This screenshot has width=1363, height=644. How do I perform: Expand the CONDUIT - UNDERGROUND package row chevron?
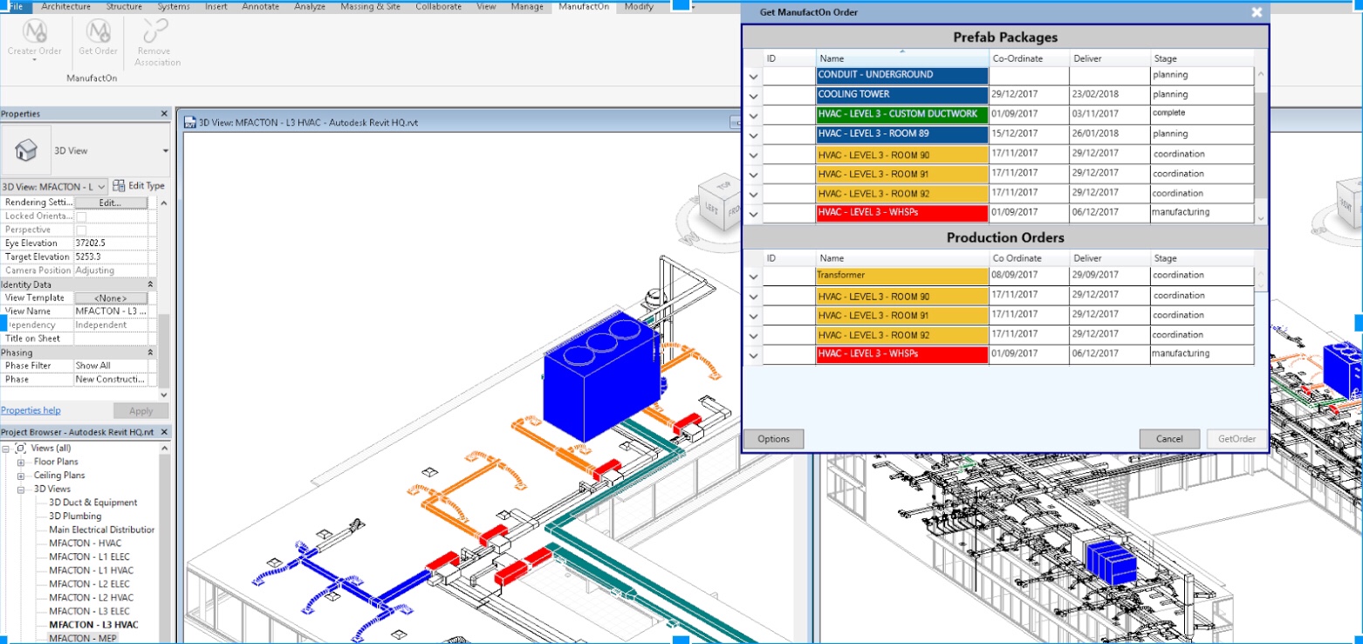[x=753, y=77]
